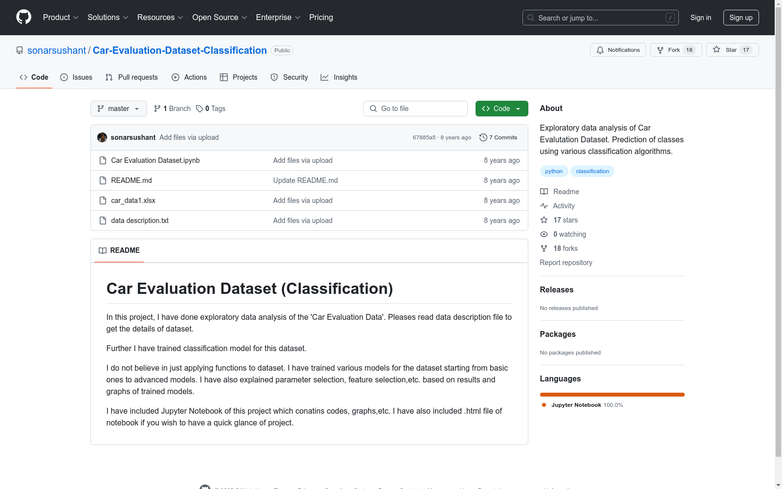Click the Go to file input
This screenshot has width=782, height=489.
click(415, 109)
